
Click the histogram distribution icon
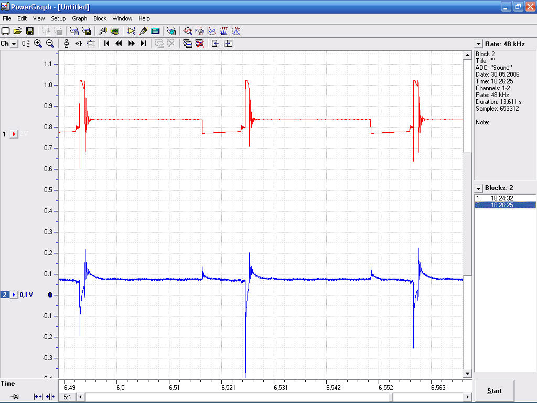click(x=236, y=31)
